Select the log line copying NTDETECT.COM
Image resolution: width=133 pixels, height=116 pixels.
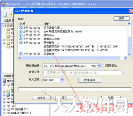tap(83, 47)
